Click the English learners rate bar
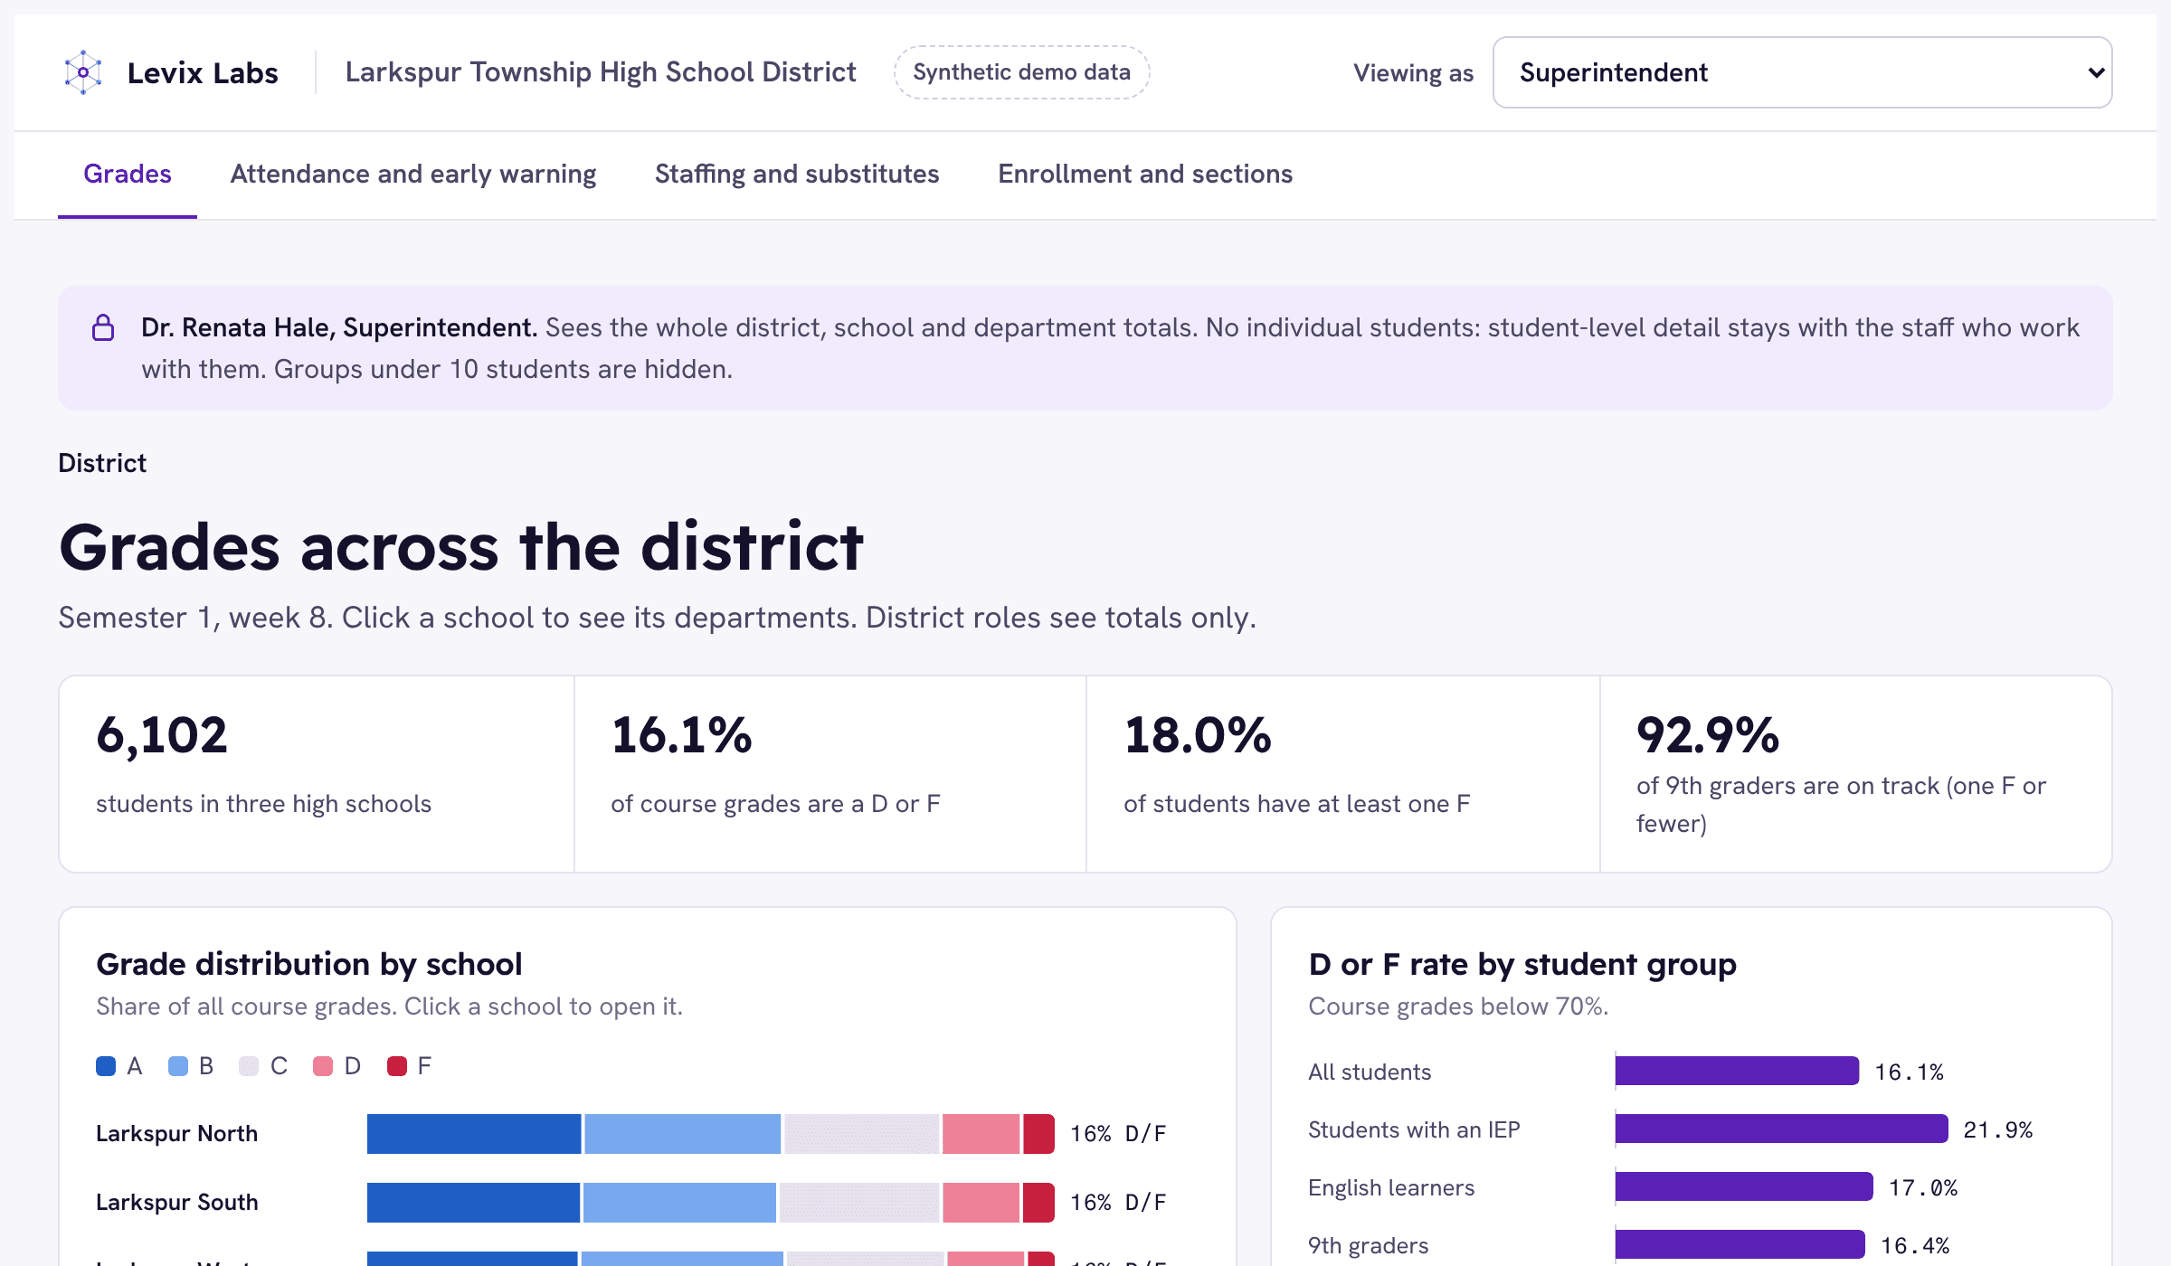Image resolution: width=2171 pixels, height=1266 pixels. 1744,1186
